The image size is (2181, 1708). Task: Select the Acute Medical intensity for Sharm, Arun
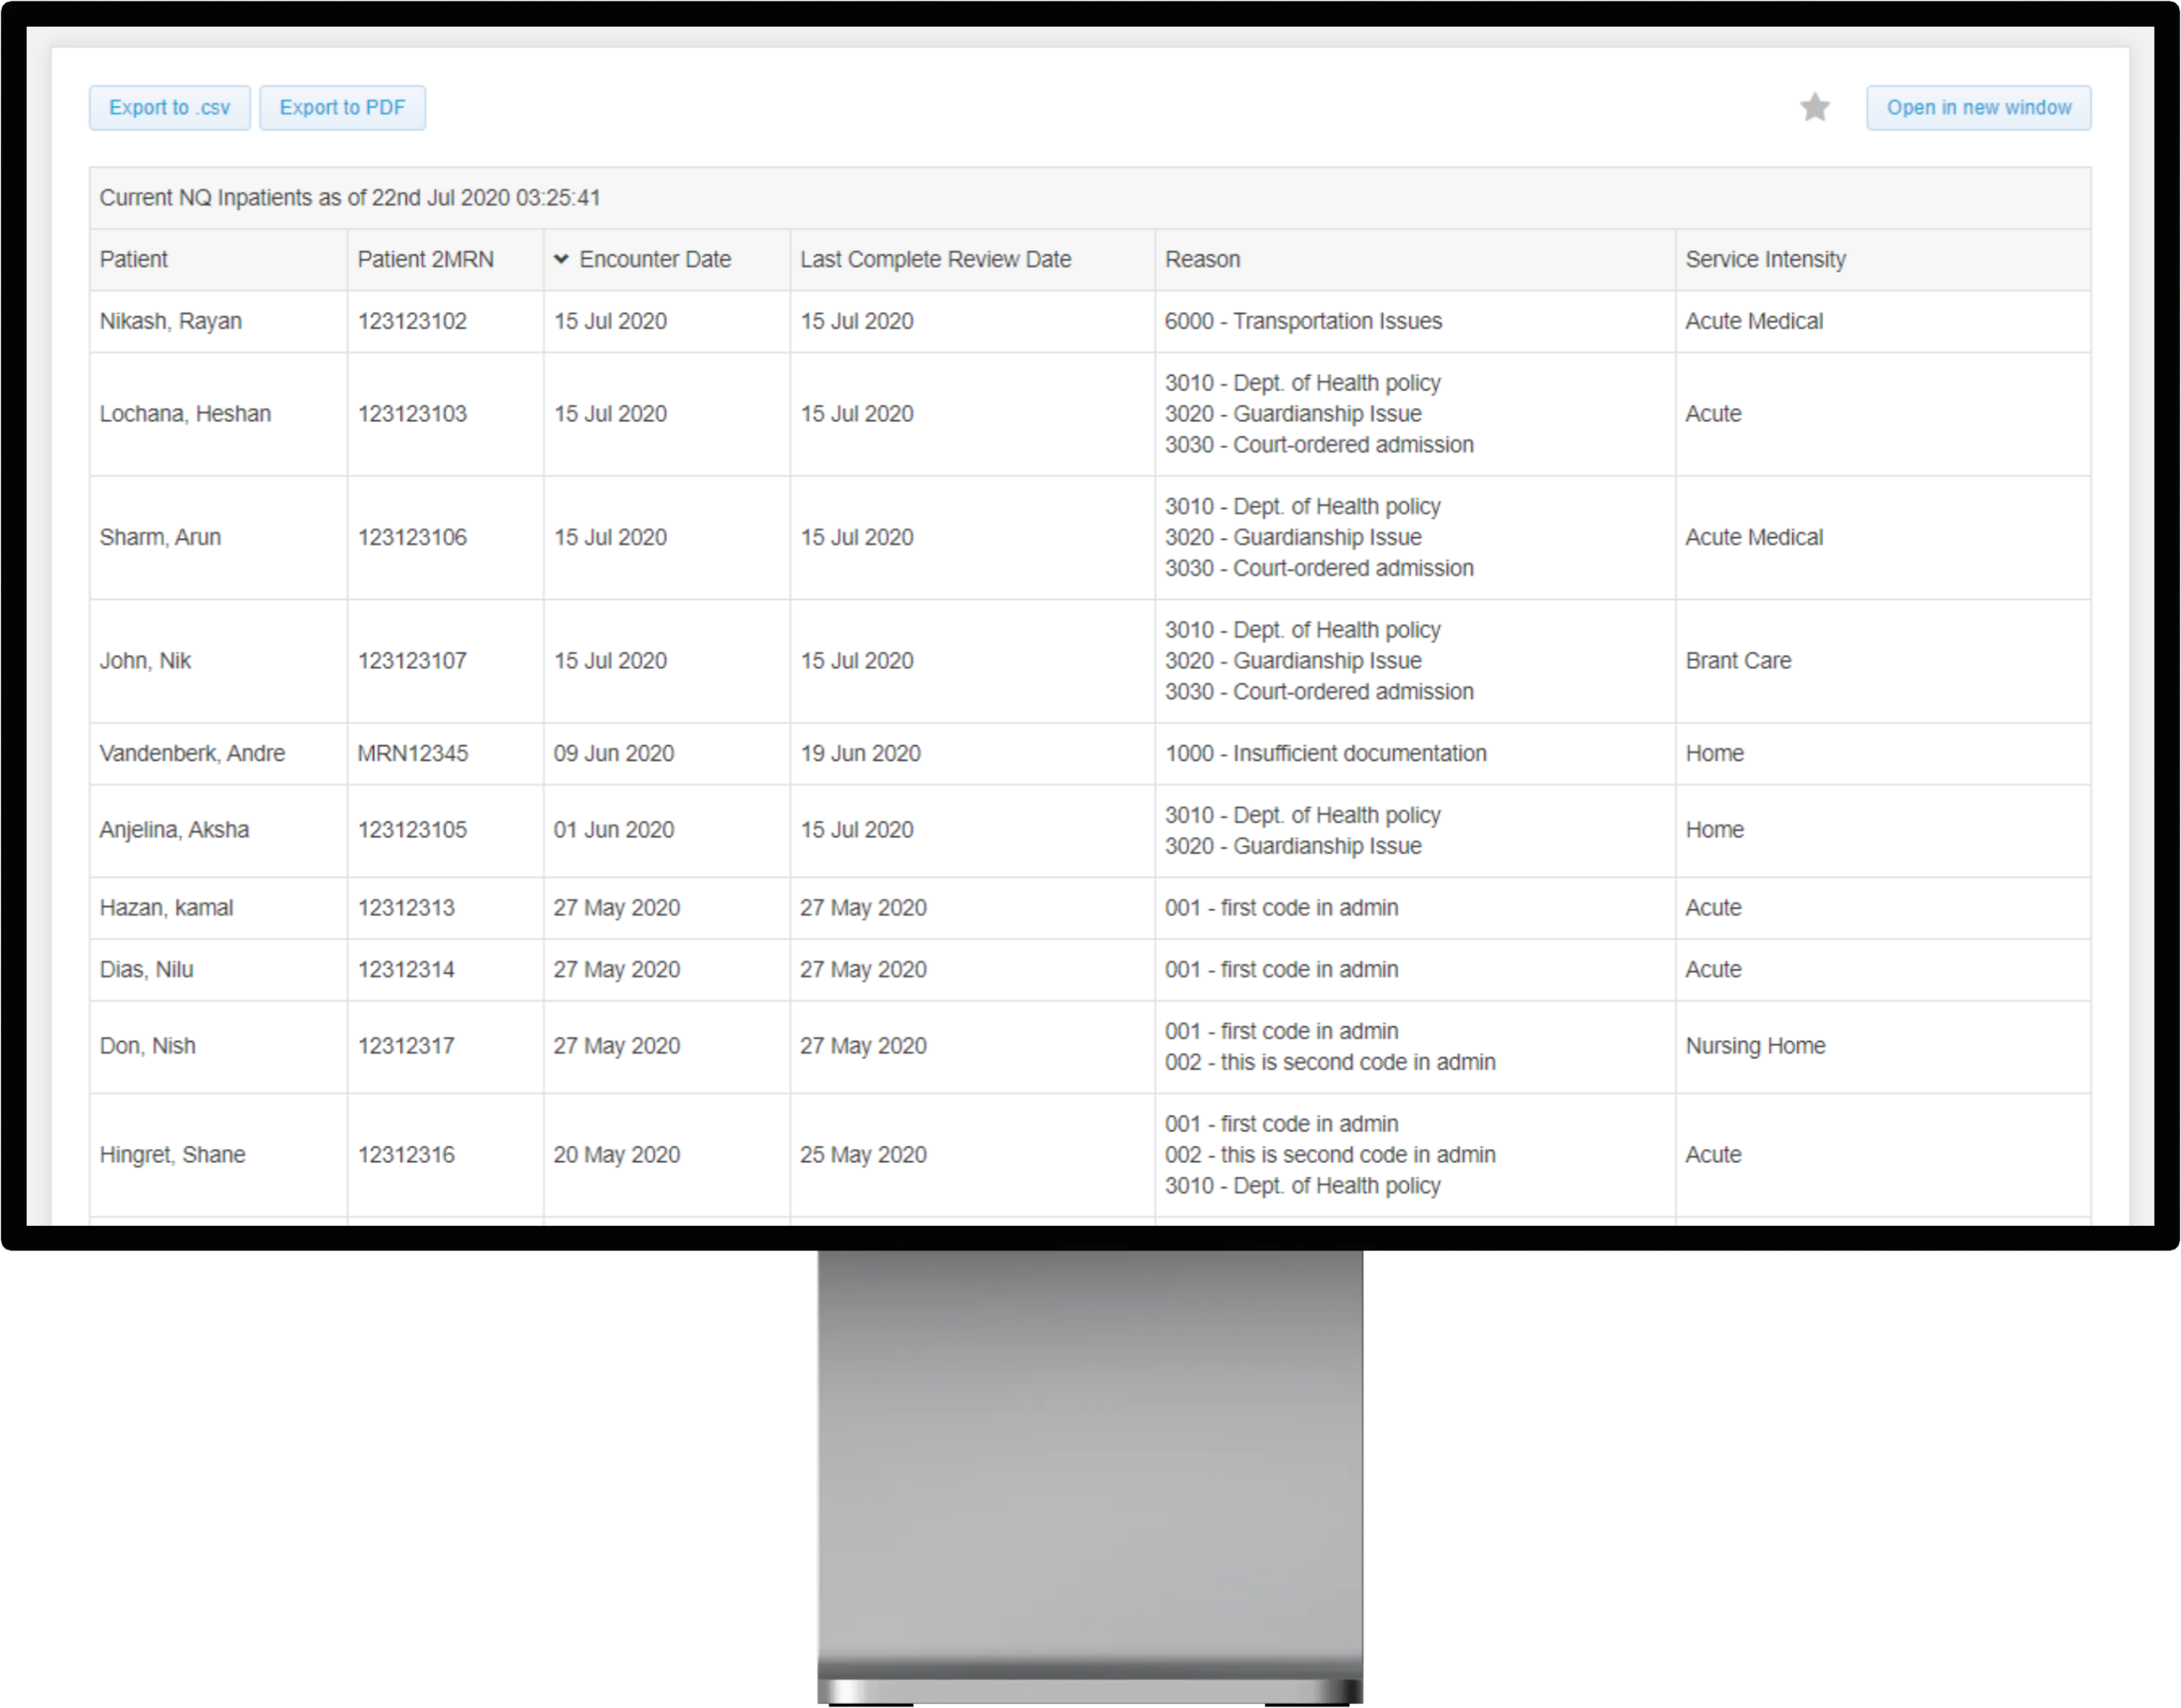pos(1754,537)
